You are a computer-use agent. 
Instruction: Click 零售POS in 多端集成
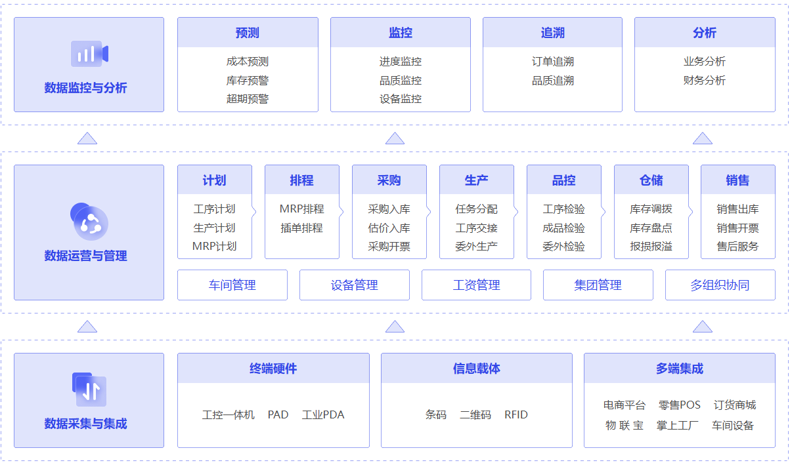click(x=680, y=405)
